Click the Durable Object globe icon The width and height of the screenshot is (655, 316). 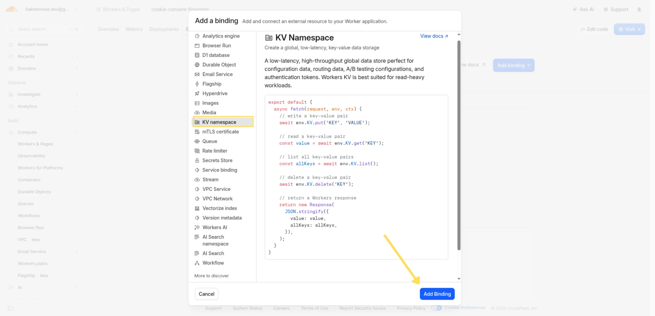click(197, 65)
